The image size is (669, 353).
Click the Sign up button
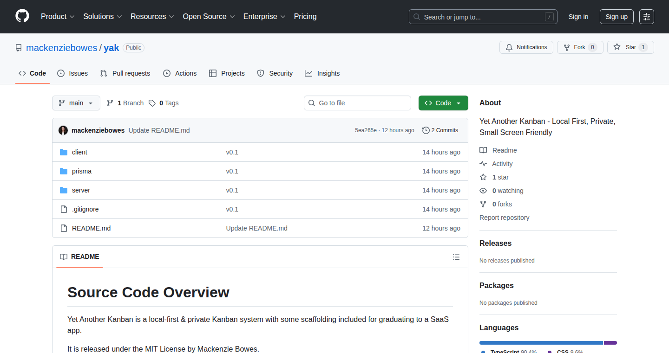pos(617,17)
